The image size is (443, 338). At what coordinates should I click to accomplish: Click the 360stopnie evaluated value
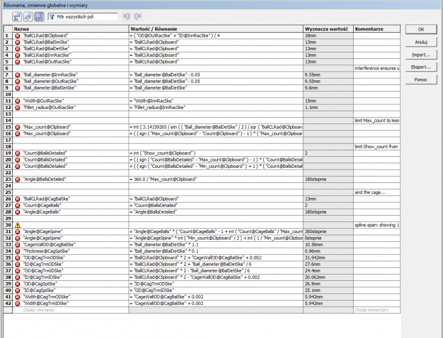(315, 232)
